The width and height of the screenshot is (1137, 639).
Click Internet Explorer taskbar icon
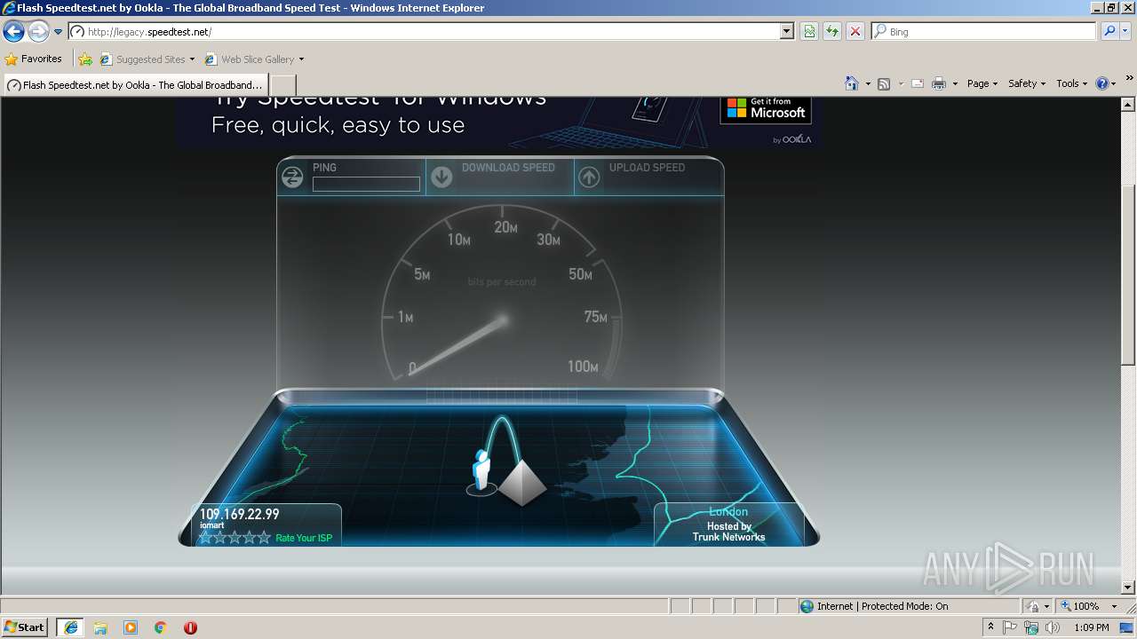71,627
